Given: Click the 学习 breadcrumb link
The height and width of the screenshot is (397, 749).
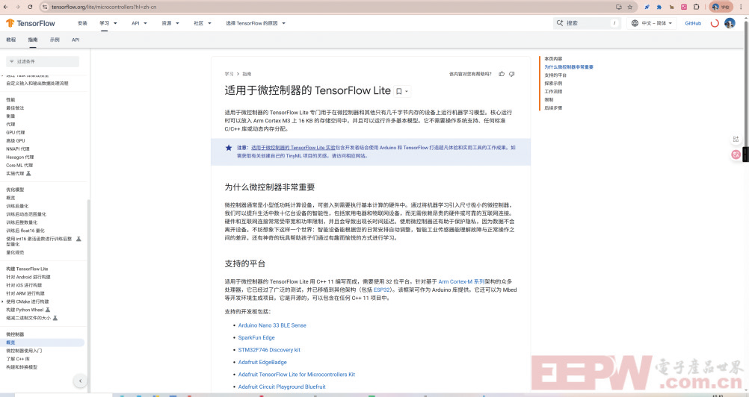Looking at the screenshot, I should pos(229,74).
